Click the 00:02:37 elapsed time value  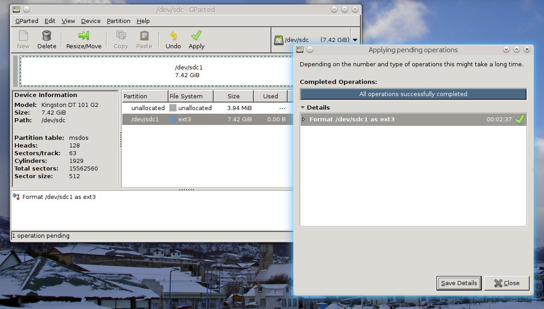click(x=499, y=120)
